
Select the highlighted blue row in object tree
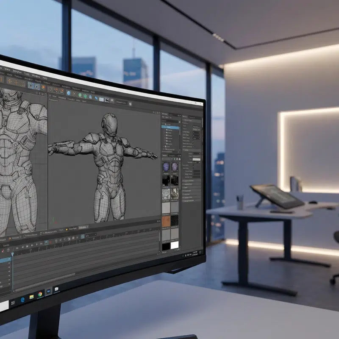[170, 127]
